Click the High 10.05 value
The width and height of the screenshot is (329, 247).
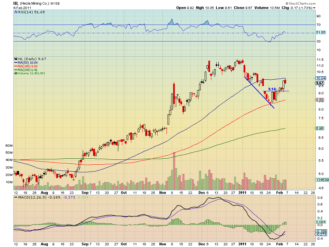pyautogui.click(x=205, y=8)
